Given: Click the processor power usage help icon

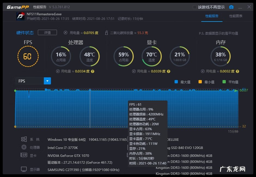Looking at the screenshot, I should point(93,71).
